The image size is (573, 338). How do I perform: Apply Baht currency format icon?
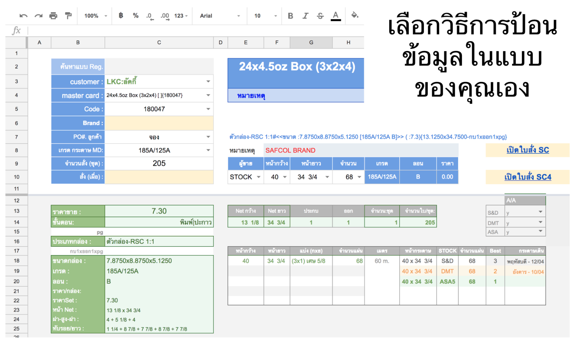pyautogui.click(x=121, y=15)
